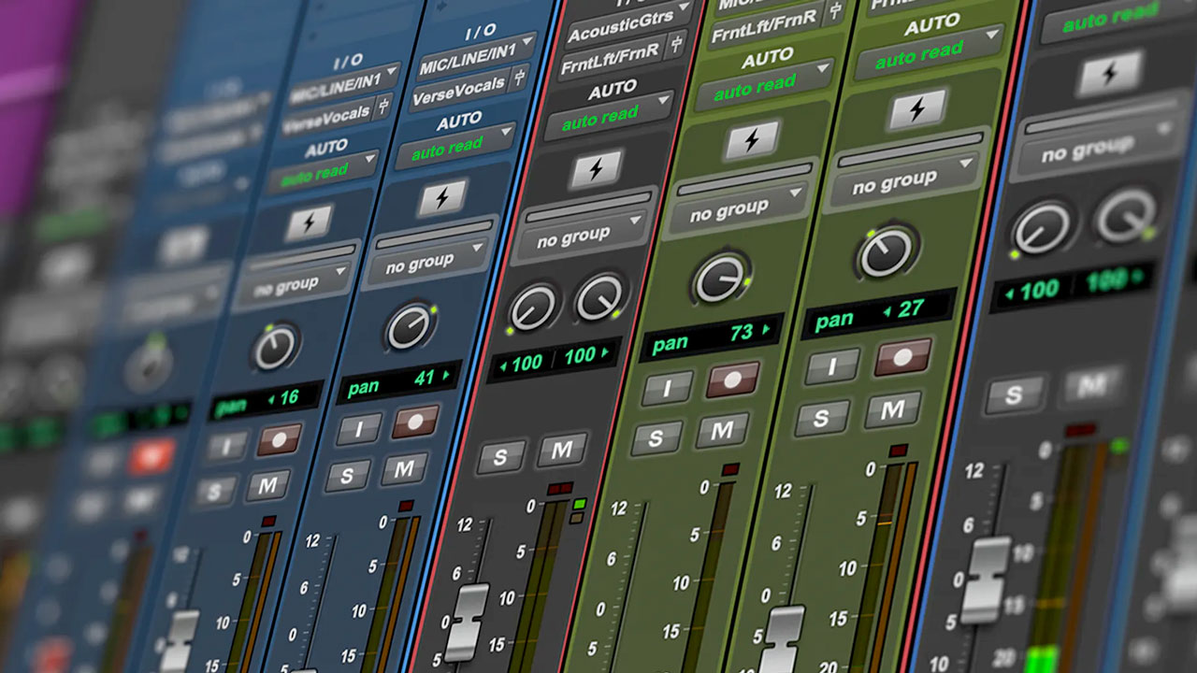This screenshot has width=1197, height=673.
Task: Solo the rightmost gray channel
Action: [x=1014, y=394]
